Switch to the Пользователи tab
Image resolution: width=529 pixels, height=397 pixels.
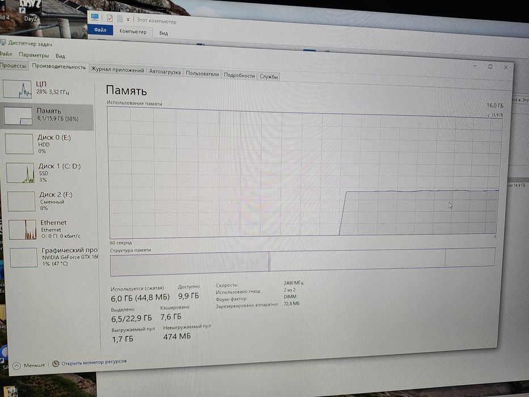click(202, 74)
